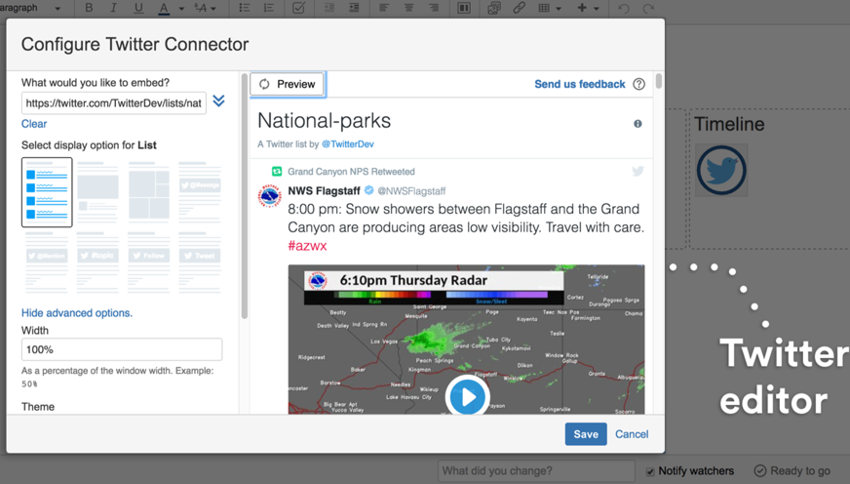Play the Thursday Radar video

(467, 396)
